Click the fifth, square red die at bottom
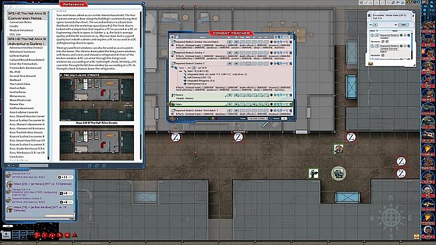The image size is (436, 245). click(x=67, y=235)
